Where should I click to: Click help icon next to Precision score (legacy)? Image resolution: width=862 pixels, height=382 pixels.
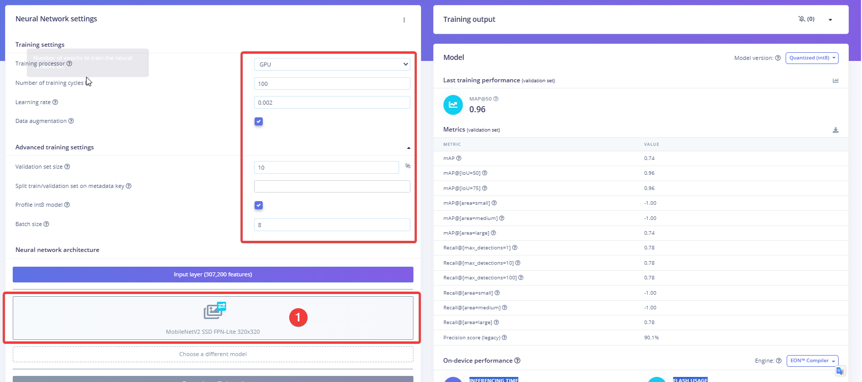504,338
